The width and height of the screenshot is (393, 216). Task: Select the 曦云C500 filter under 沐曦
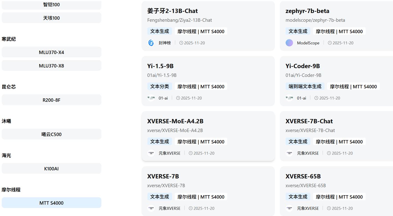click(52, 134)
